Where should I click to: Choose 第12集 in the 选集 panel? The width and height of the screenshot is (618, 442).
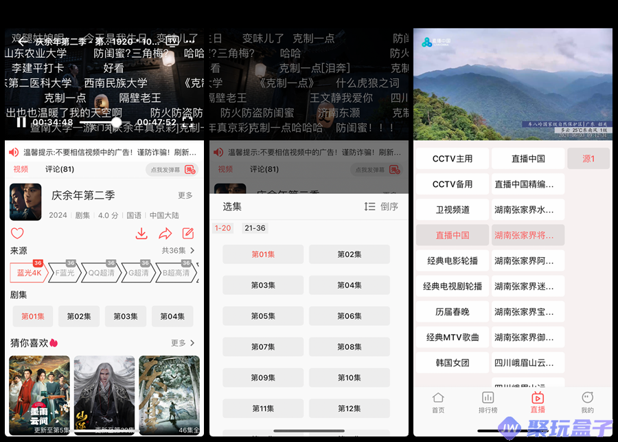point(350,408)
